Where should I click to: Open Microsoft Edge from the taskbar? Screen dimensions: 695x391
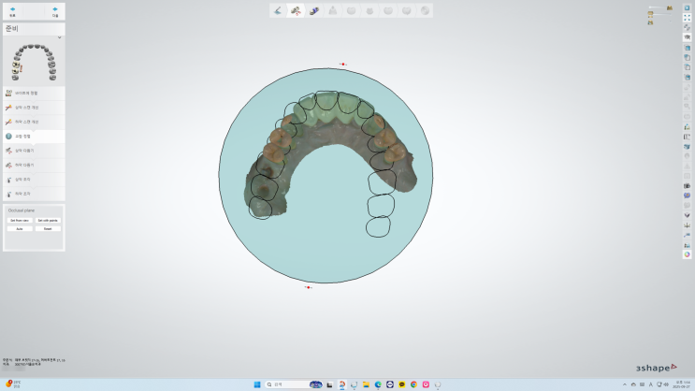[378, 384]
